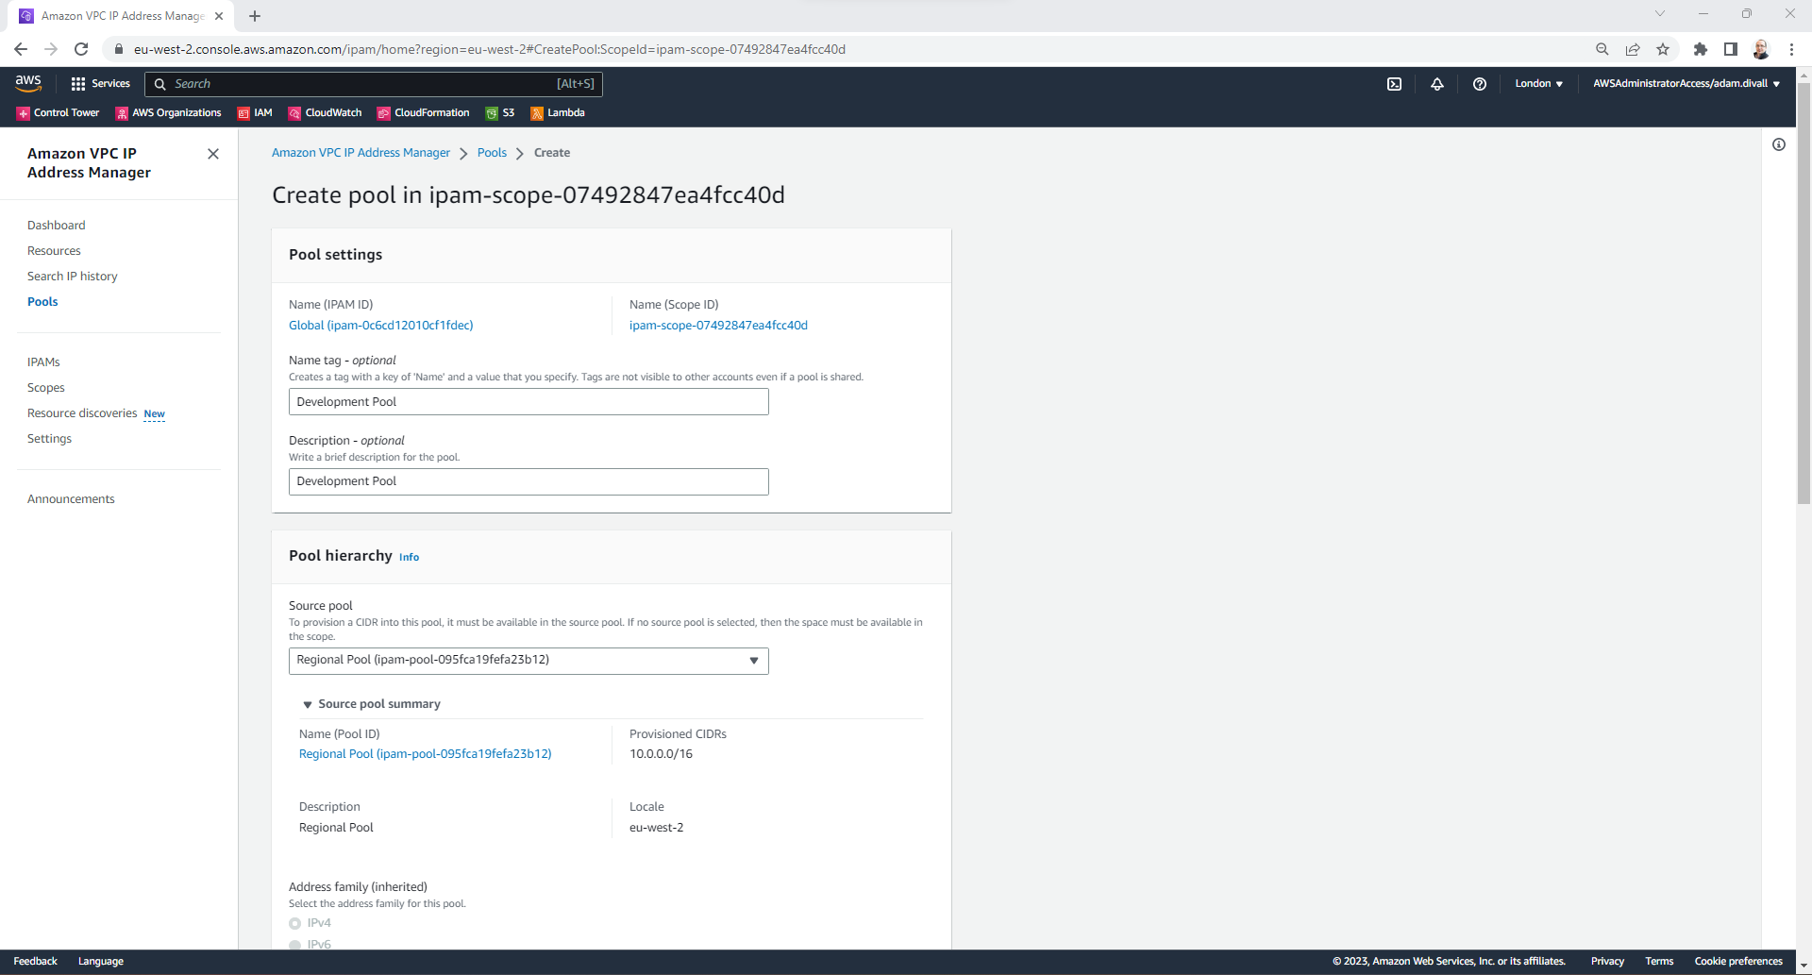
Task: Open the browser side panel
Action: click(x=1731, y=49)
